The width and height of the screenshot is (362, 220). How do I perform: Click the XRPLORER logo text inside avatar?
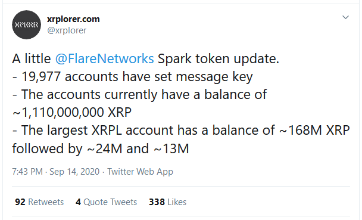point(27,24)
